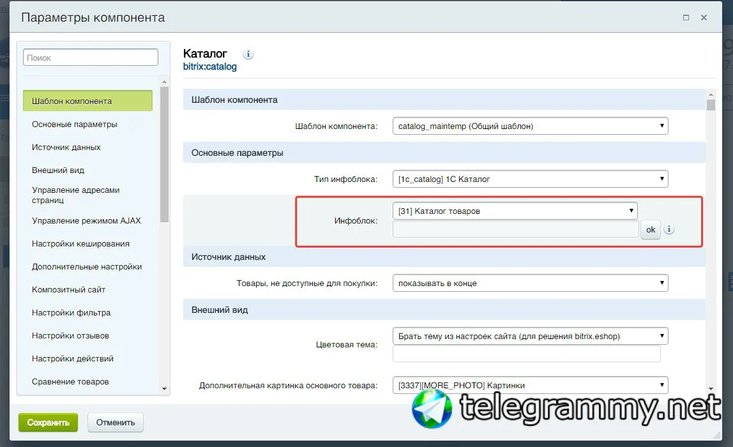Maximize the component parameters dialog
This screenshot has width=733, height=447.
[x=686, y=18]
